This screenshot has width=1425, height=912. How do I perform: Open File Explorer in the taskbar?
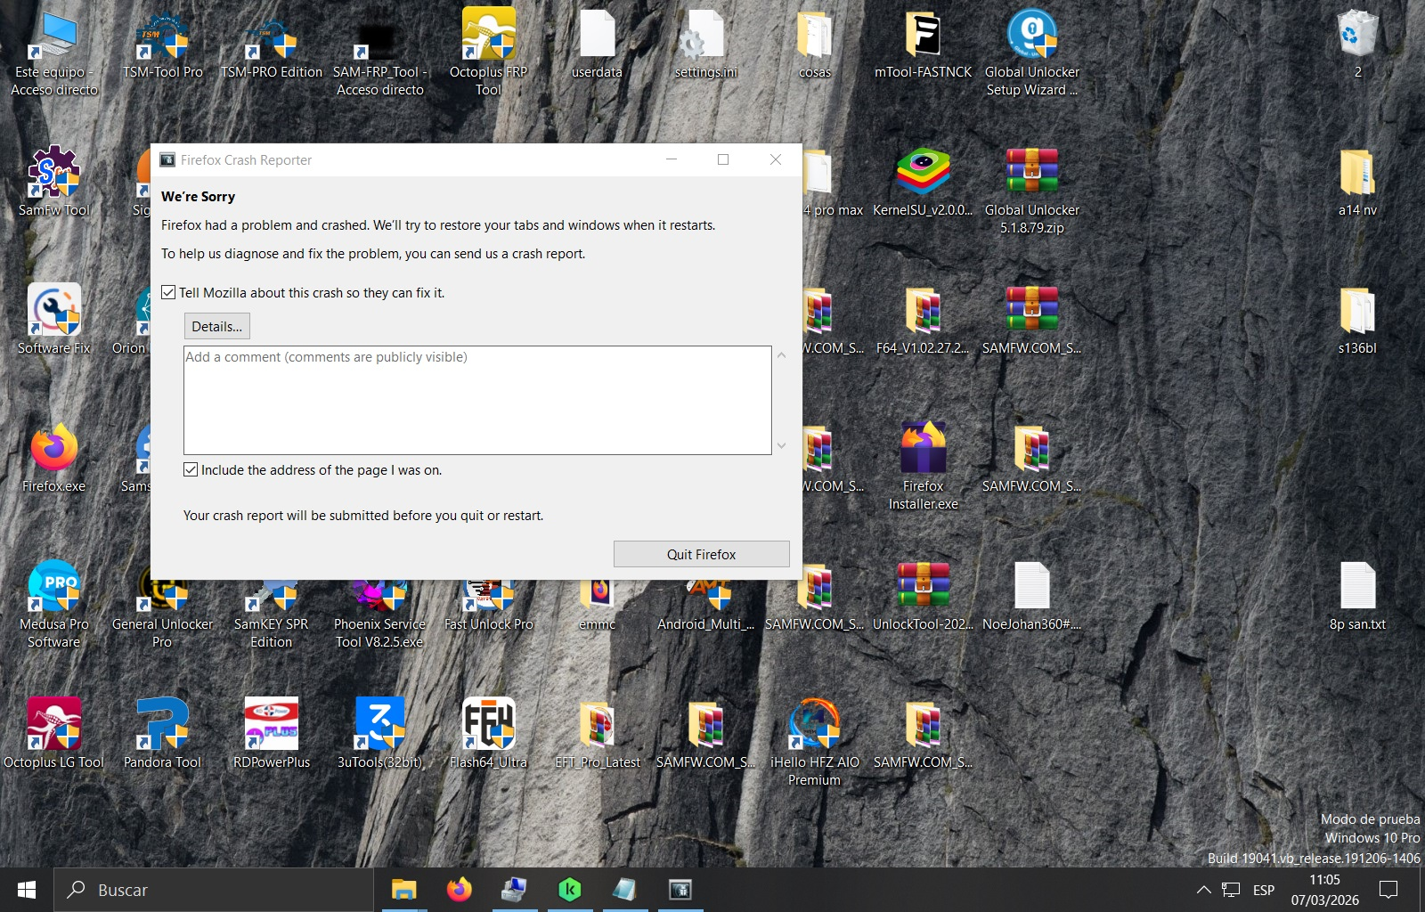[x=404, y=890]
